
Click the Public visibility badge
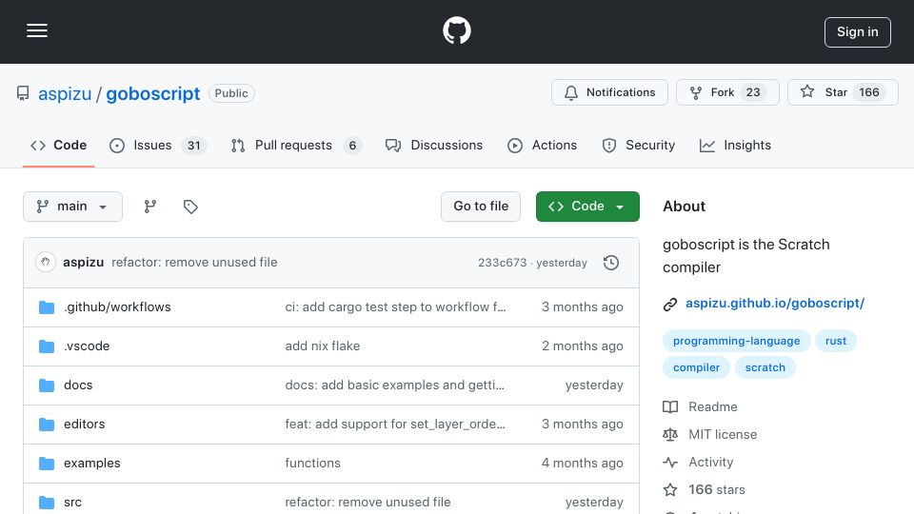coord(231,93)
